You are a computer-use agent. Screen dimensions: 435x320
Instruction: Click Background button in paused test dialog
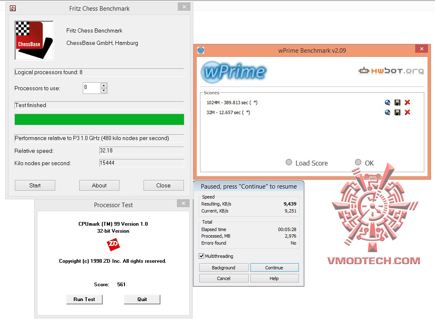click(223, 268)
